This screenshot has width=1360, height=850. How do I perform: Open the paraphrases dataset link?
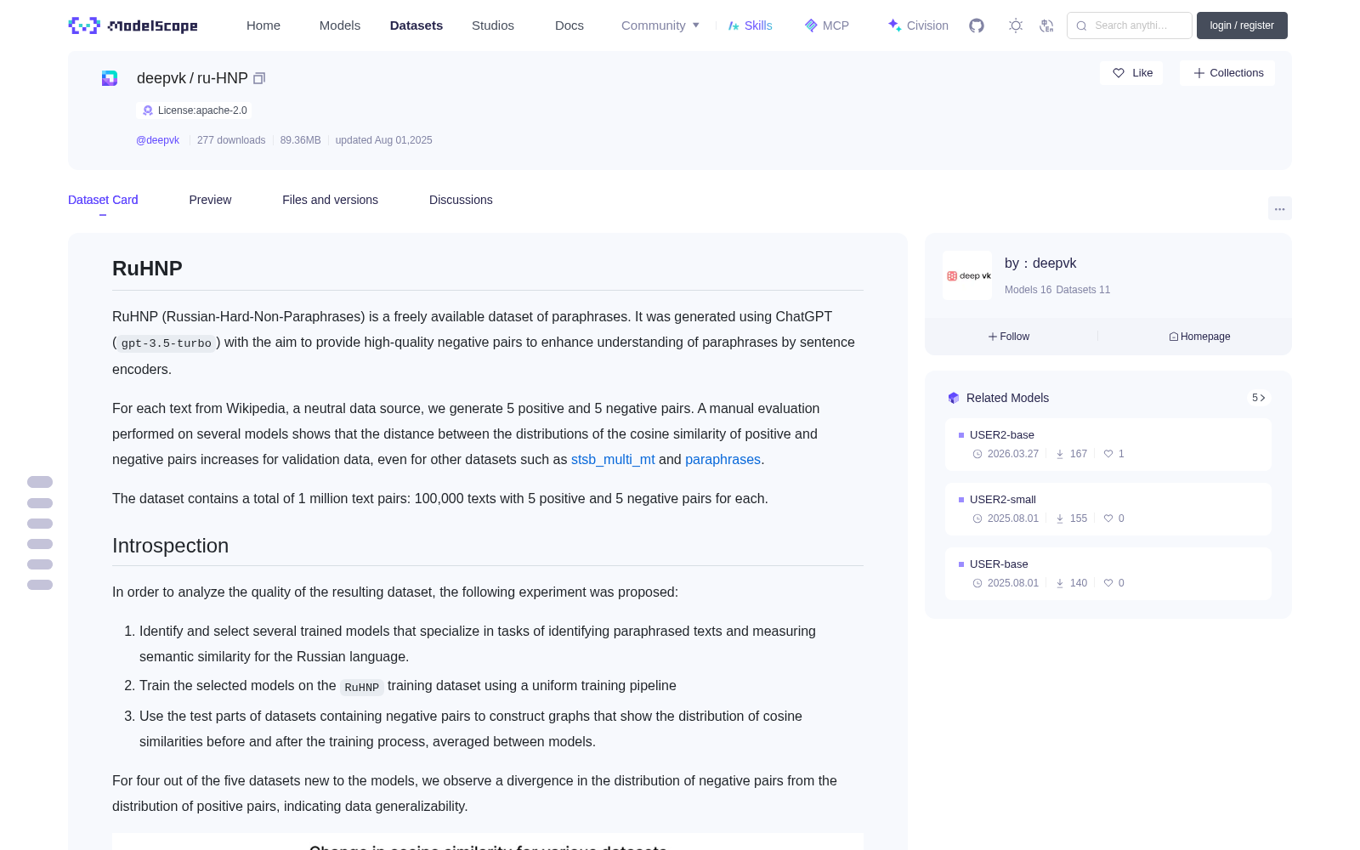pos(722,459)
